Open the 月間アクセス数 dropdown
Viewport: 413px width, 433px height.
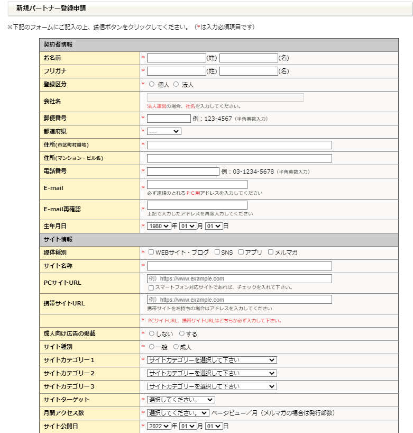(x=178, y=413)
